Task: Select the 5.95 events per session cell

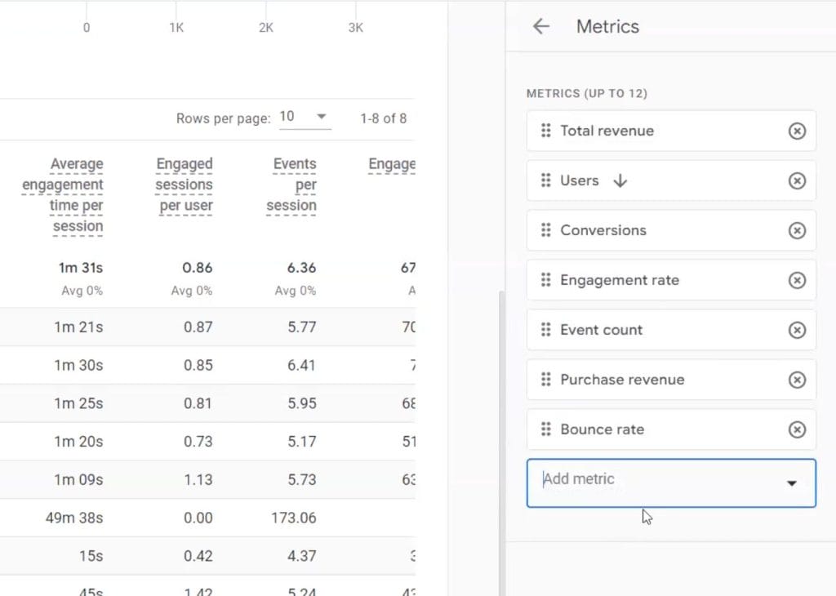Action: (x=302, y=403)
